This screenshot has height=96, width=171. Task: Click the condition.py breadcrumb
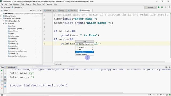pyautogui.click(x=17, y=7)
